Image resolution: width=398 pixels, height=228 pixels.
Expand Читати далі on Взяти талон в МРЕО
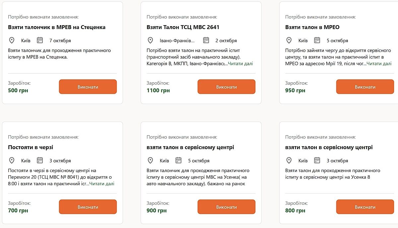379,64
